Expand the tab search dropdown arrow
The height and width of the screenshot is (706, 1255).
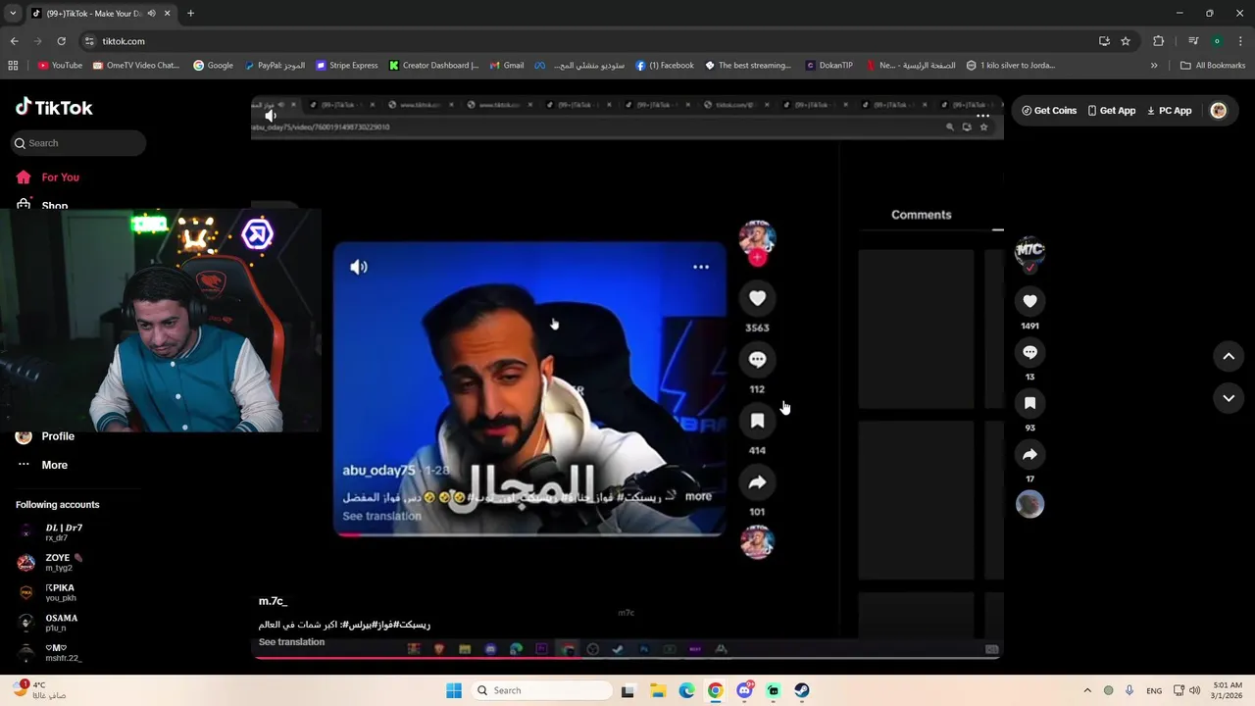(x=13, y=14)
